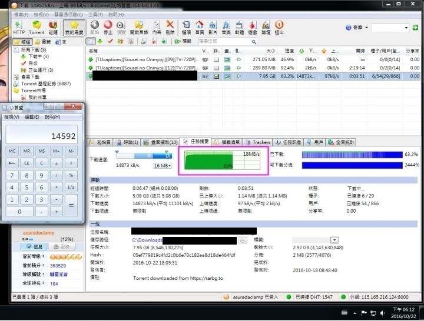
Task: Switch to the global statistics tab
Action: (x=341, y=142)
